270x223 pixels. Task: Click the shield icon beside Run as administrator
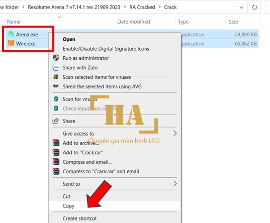point(56,58)
